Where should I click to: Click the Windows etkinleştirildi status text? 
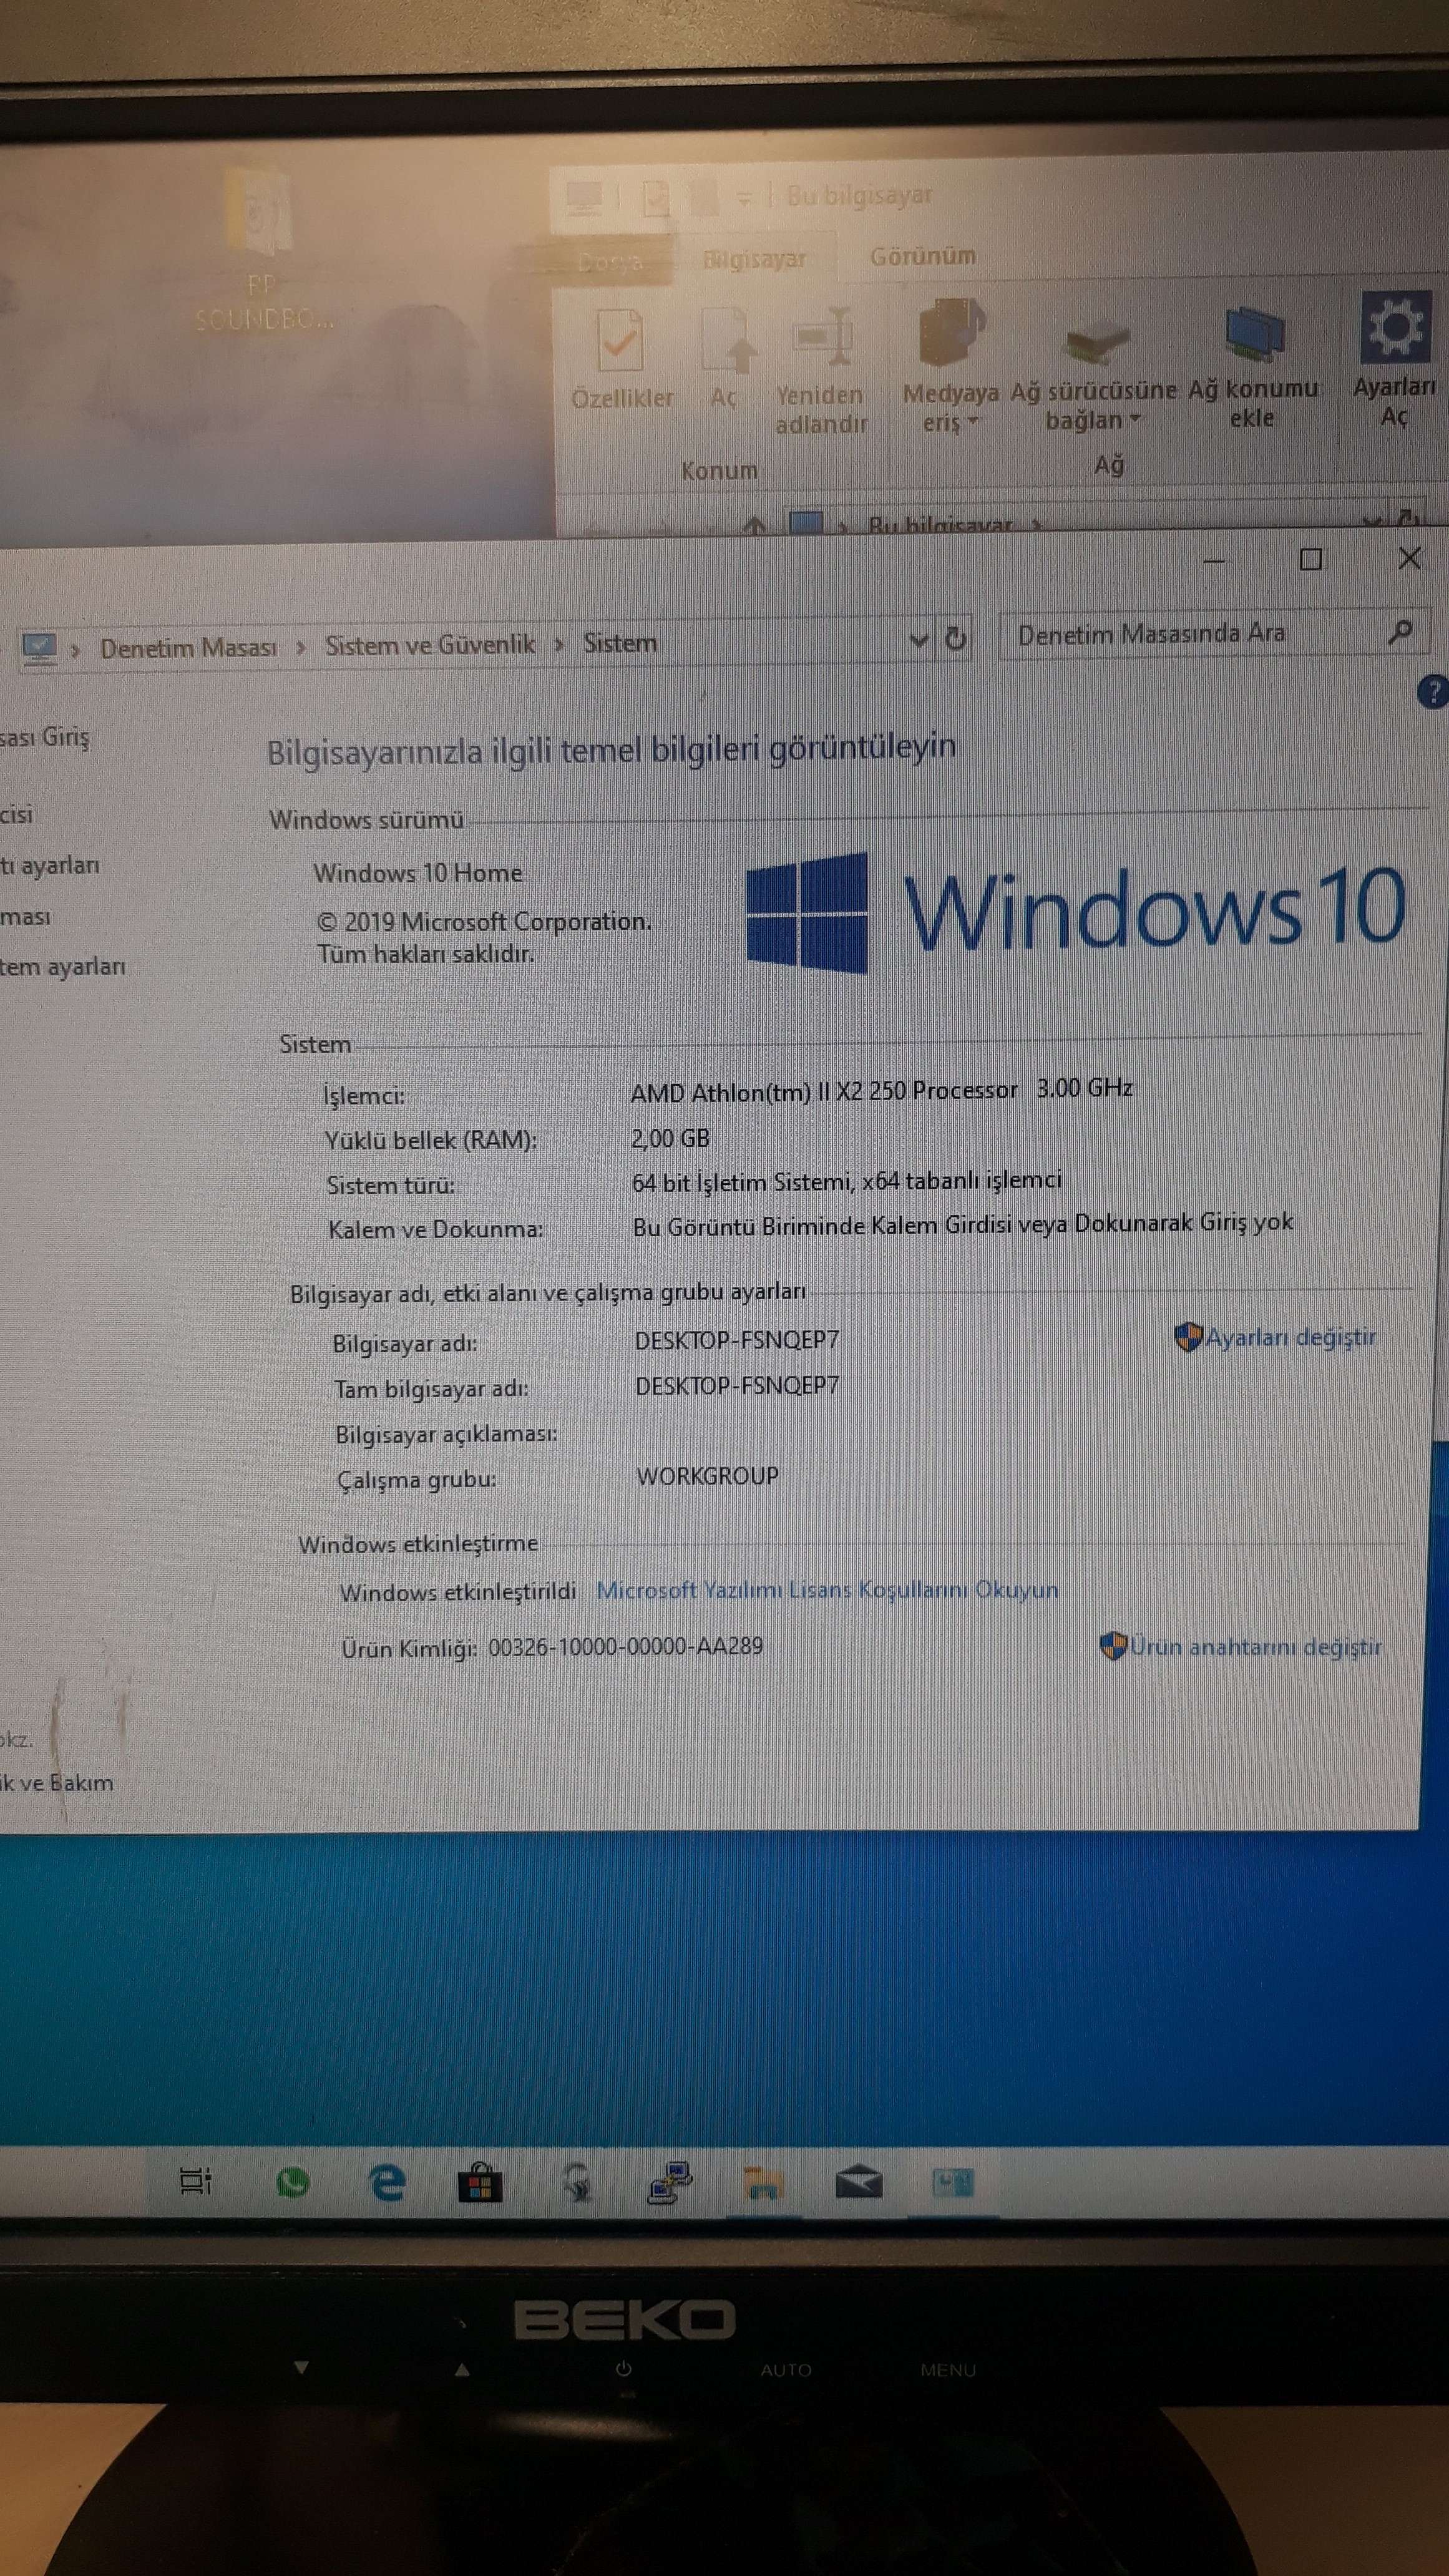point(458,1592)
